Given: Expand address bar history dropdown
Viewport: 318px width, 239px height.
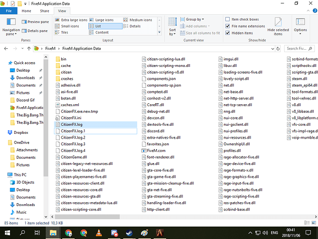Looking at the screenshot, I should click(x=273, y=49).
